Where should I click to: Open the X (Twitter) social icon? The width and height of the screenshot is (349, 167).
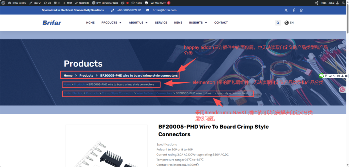point(286,10)
